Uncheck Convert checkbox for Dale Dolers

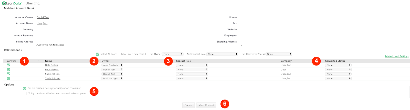tap(8, 65)
